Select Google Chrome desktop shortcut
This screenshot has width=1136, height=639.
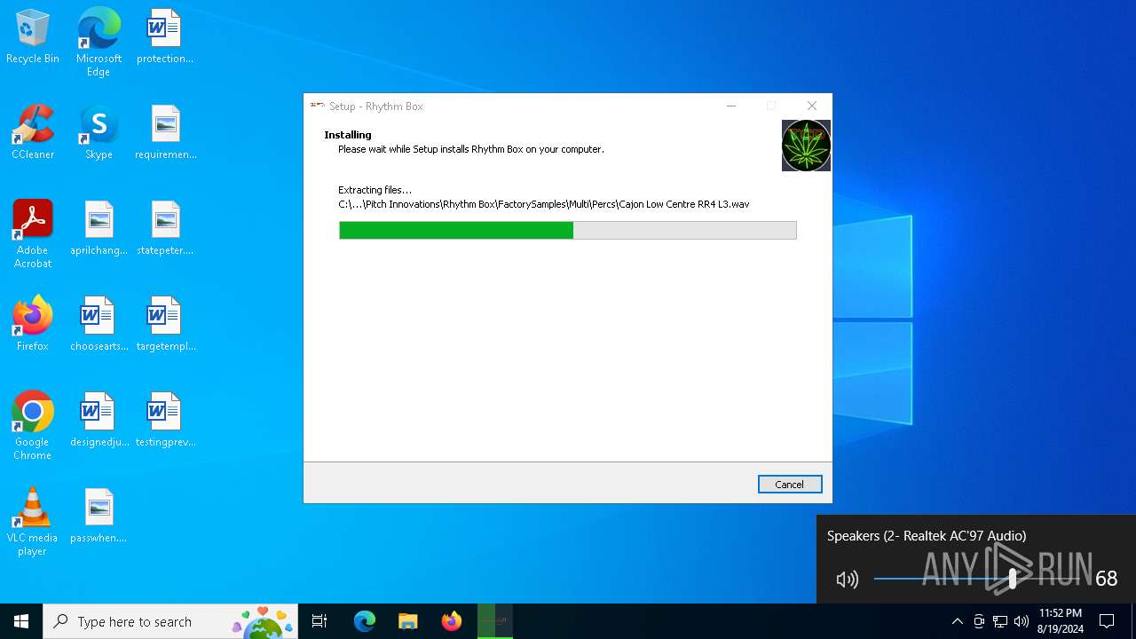click(33, 426)
